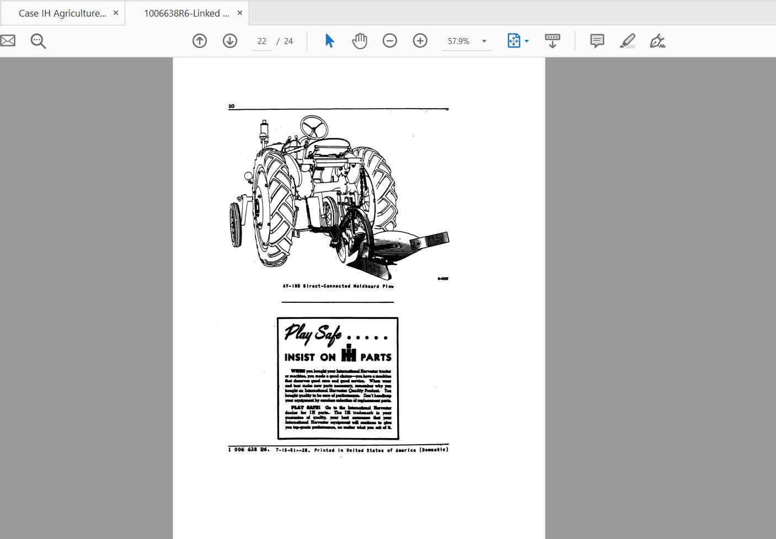
Task: Click the fit page scrolling icon
Action: click(x=513, y=41)
